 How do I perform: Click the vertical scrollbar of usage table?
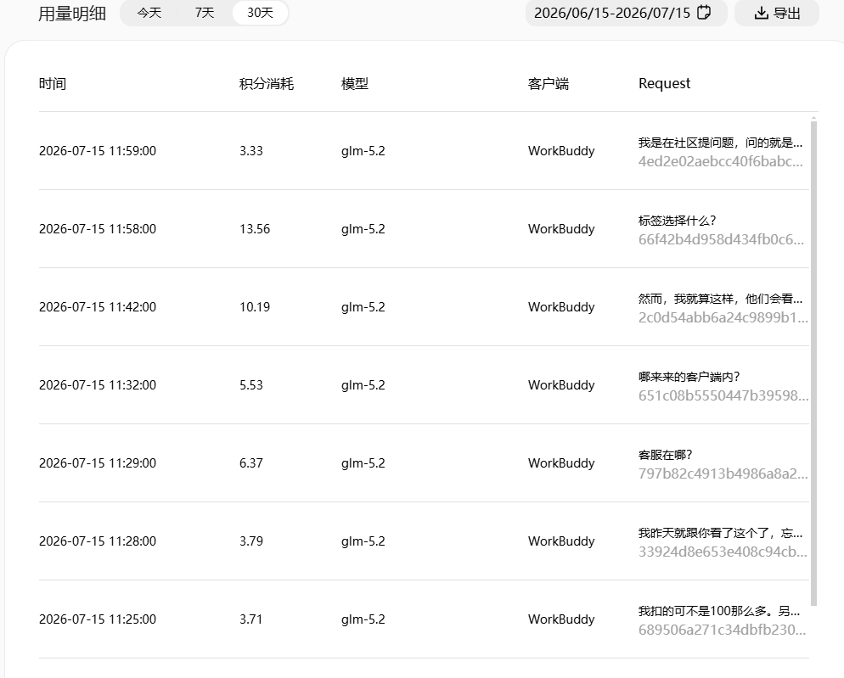(813, 363)
